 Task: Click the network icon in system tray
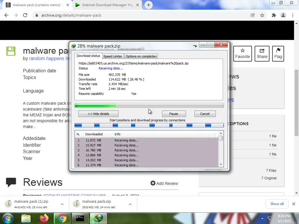coord(270,218)
